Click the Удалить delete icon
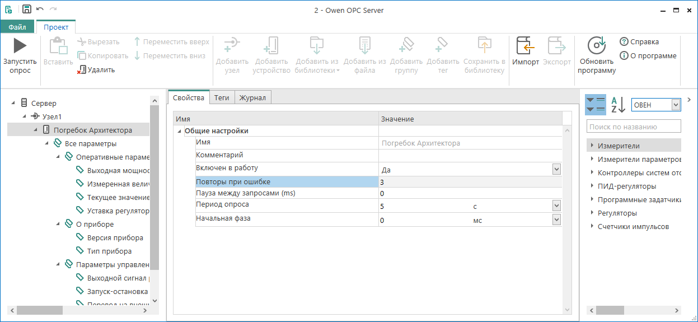 pos(82,70)
